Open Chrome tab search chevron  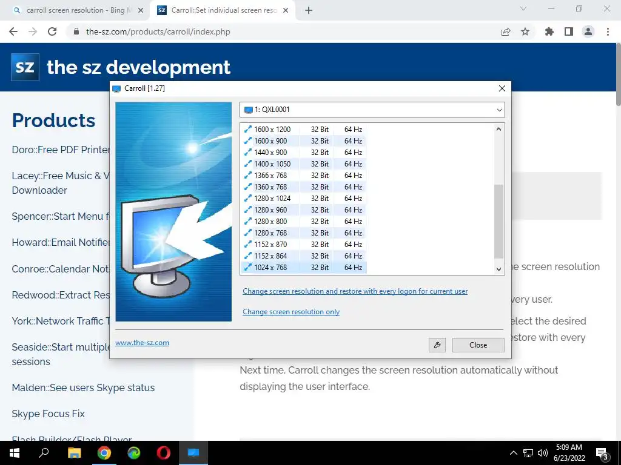point(523,8)
